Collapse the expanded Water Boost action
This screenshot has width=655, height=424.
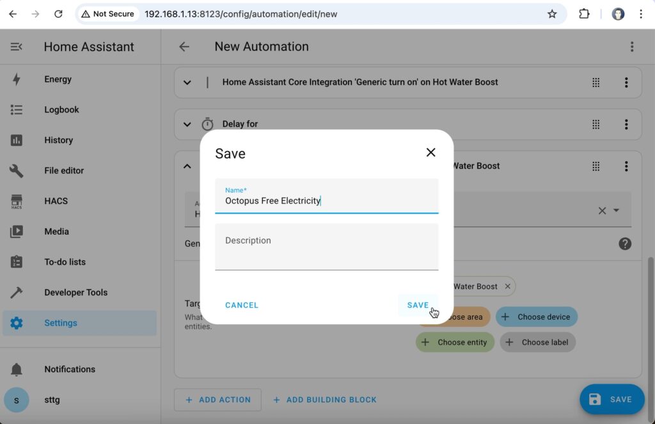pos(187,166)
